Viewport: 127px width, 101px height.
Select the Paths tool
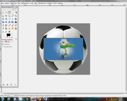(9, 16)
